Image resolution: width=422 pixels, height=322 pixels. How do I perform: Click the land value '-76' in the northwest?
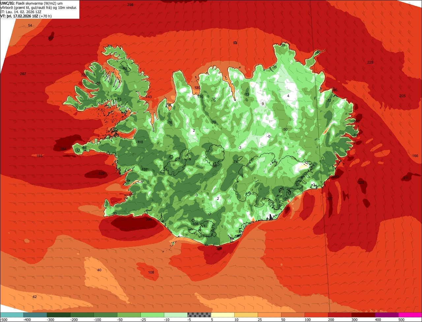tap(169, 123)
